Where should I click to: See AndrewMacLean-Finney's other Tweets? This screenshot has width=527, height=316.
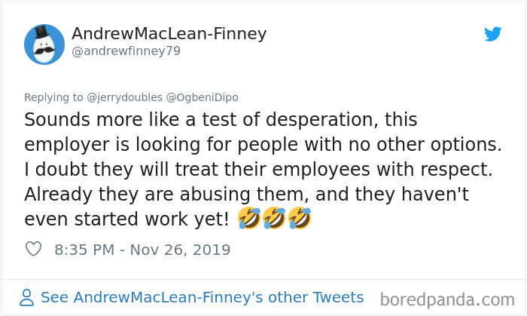(202, 297)
